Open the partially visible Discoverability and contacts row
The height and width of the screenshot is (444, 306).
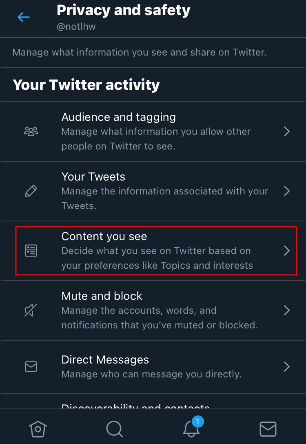point(153,401)
